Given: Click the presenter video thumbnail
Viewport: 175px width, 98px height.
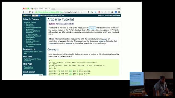Looking at the screenshot, I should 151,84.
